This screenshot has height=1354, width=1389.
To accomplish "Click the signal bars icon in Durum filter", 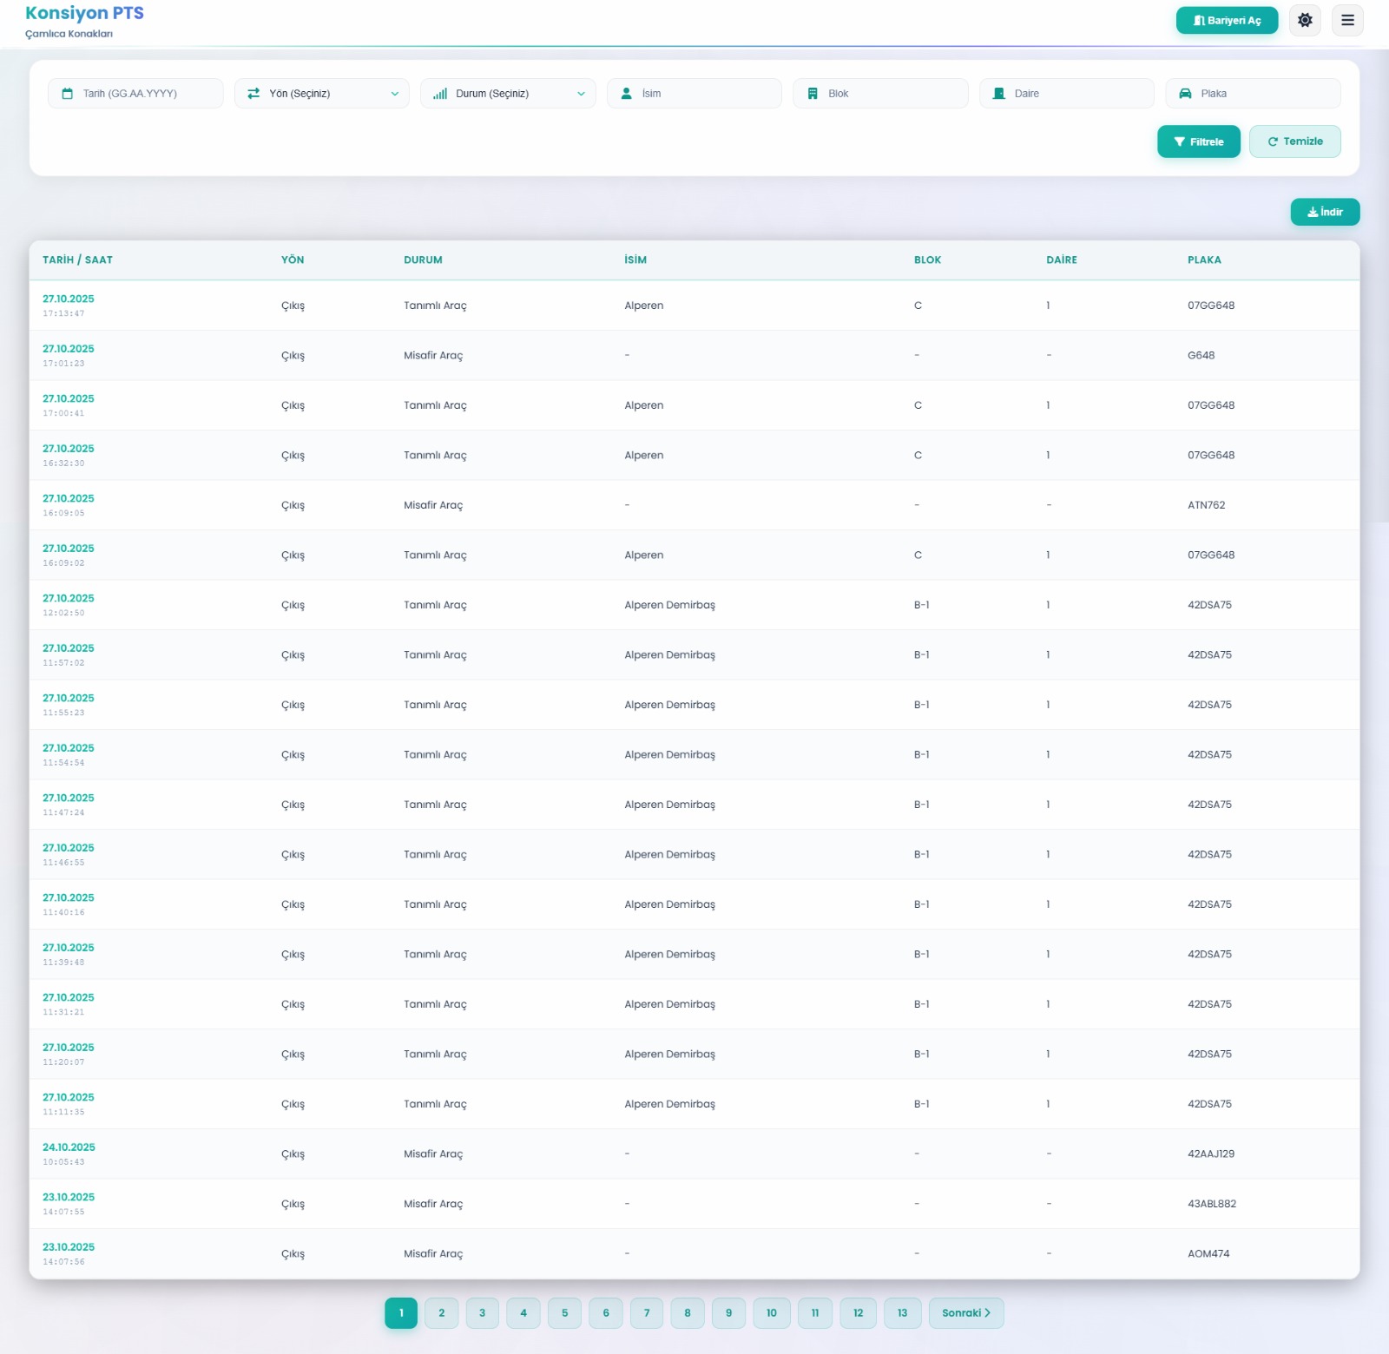I will tap(440, 94).
